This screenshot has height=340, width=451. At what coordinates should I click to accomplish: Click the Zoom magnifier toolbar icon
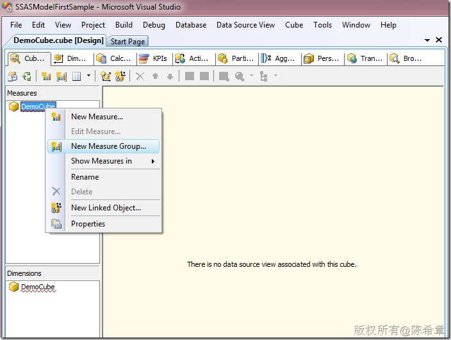pyautogui.click(x=240, y=76)
